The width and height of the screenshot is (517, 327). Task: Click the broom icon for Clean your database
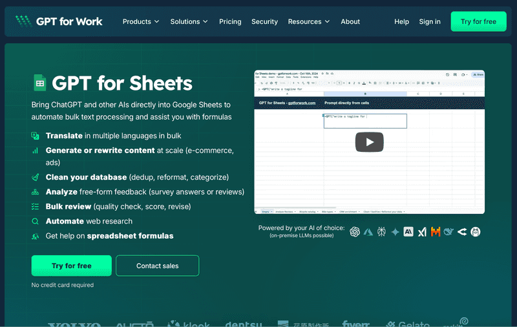pyautogui.click(x=35, y=177)
